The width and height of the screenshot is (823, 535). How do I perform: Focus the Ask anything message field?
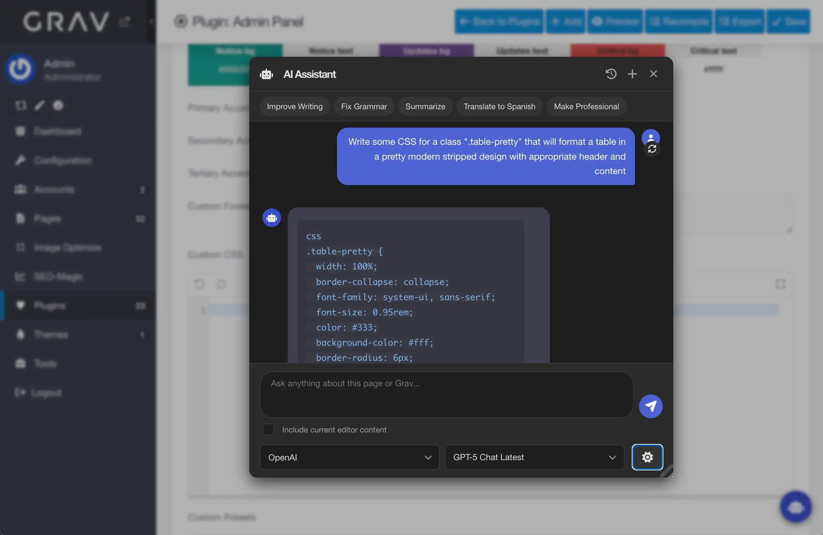pyautogui.click(x=446, y=394)
